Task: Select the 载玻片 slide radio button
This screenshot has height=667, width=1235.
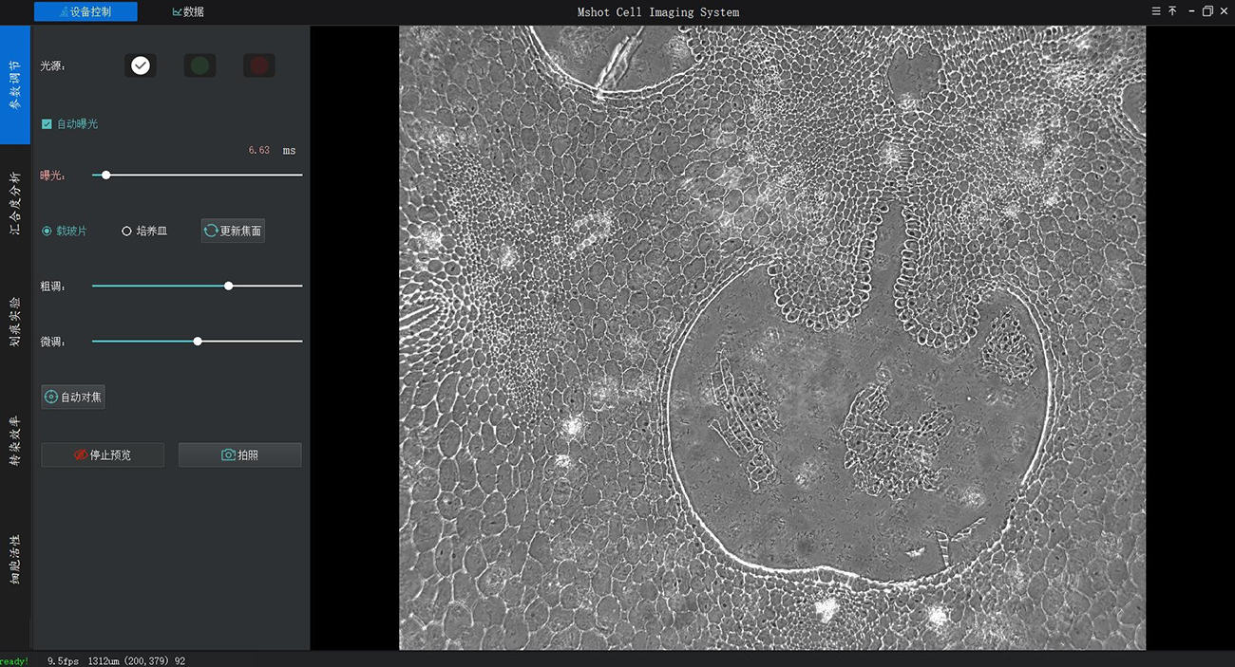Action: click(x=46, y=230)
